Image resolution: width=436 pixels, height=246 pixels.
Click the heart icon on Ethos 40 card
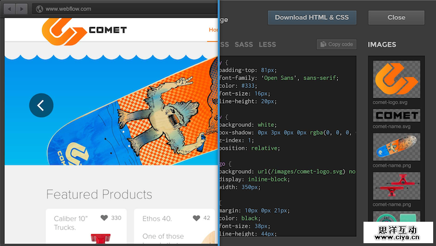(196, 218)
